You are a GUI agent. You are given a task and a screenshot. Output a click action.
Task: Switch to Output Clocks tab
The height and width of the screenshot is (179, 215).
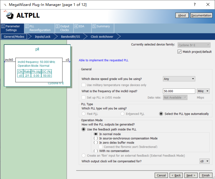click(x=64, y=28)
